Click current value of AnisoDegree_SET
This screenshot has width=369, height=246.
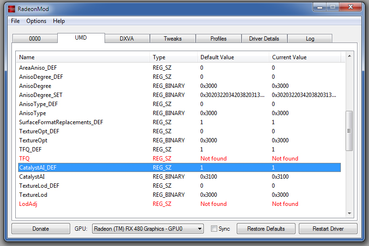point(304,95)
